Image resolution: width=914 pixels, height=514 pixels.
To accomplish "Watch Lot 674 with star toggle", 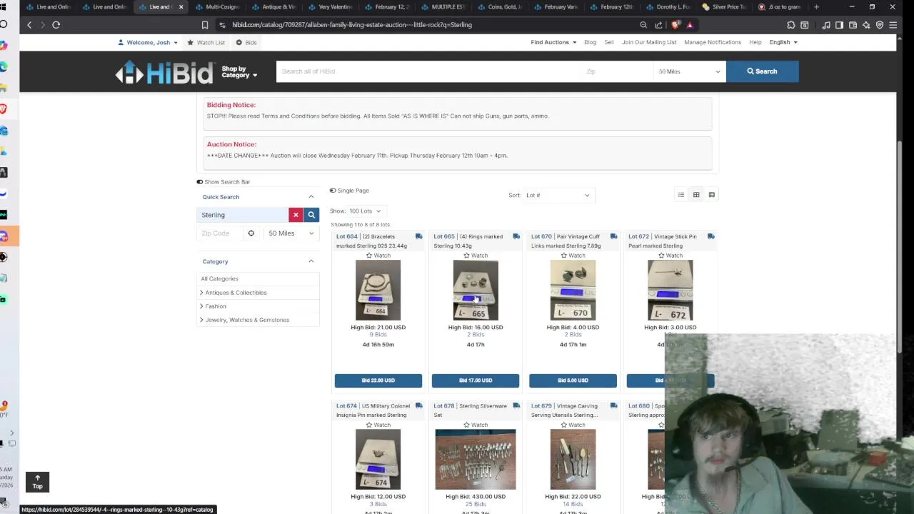I will pos(378,425).
